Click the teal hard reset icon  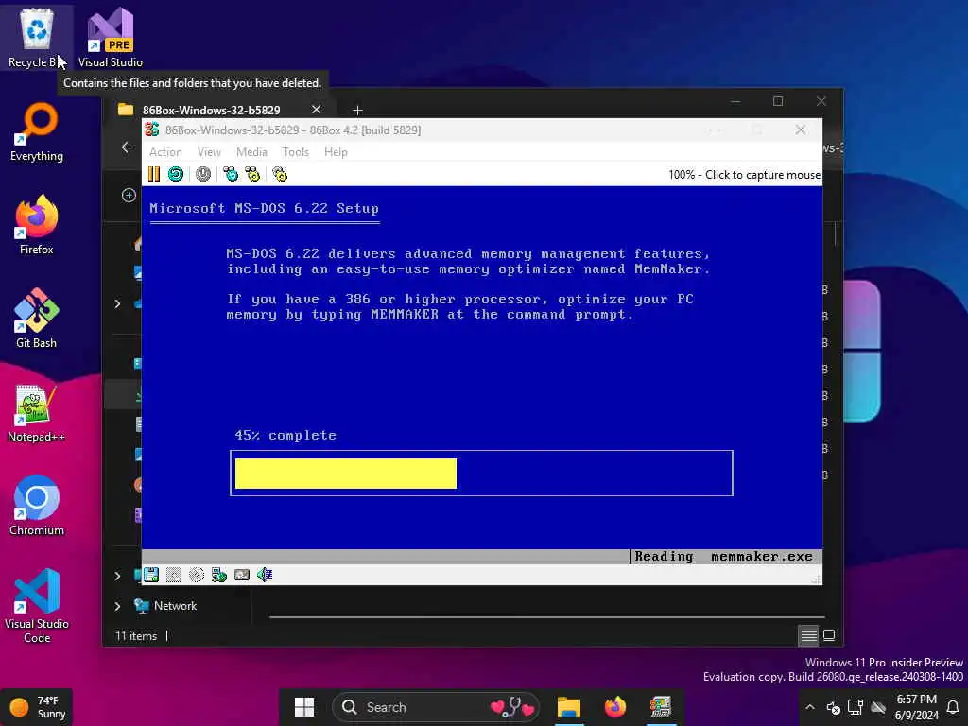pos(176,175)
